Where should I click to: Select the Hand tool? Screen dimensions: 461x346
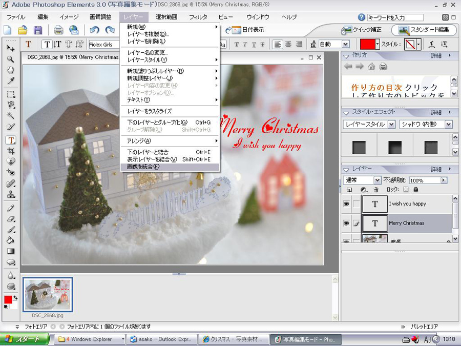[10, 70]
